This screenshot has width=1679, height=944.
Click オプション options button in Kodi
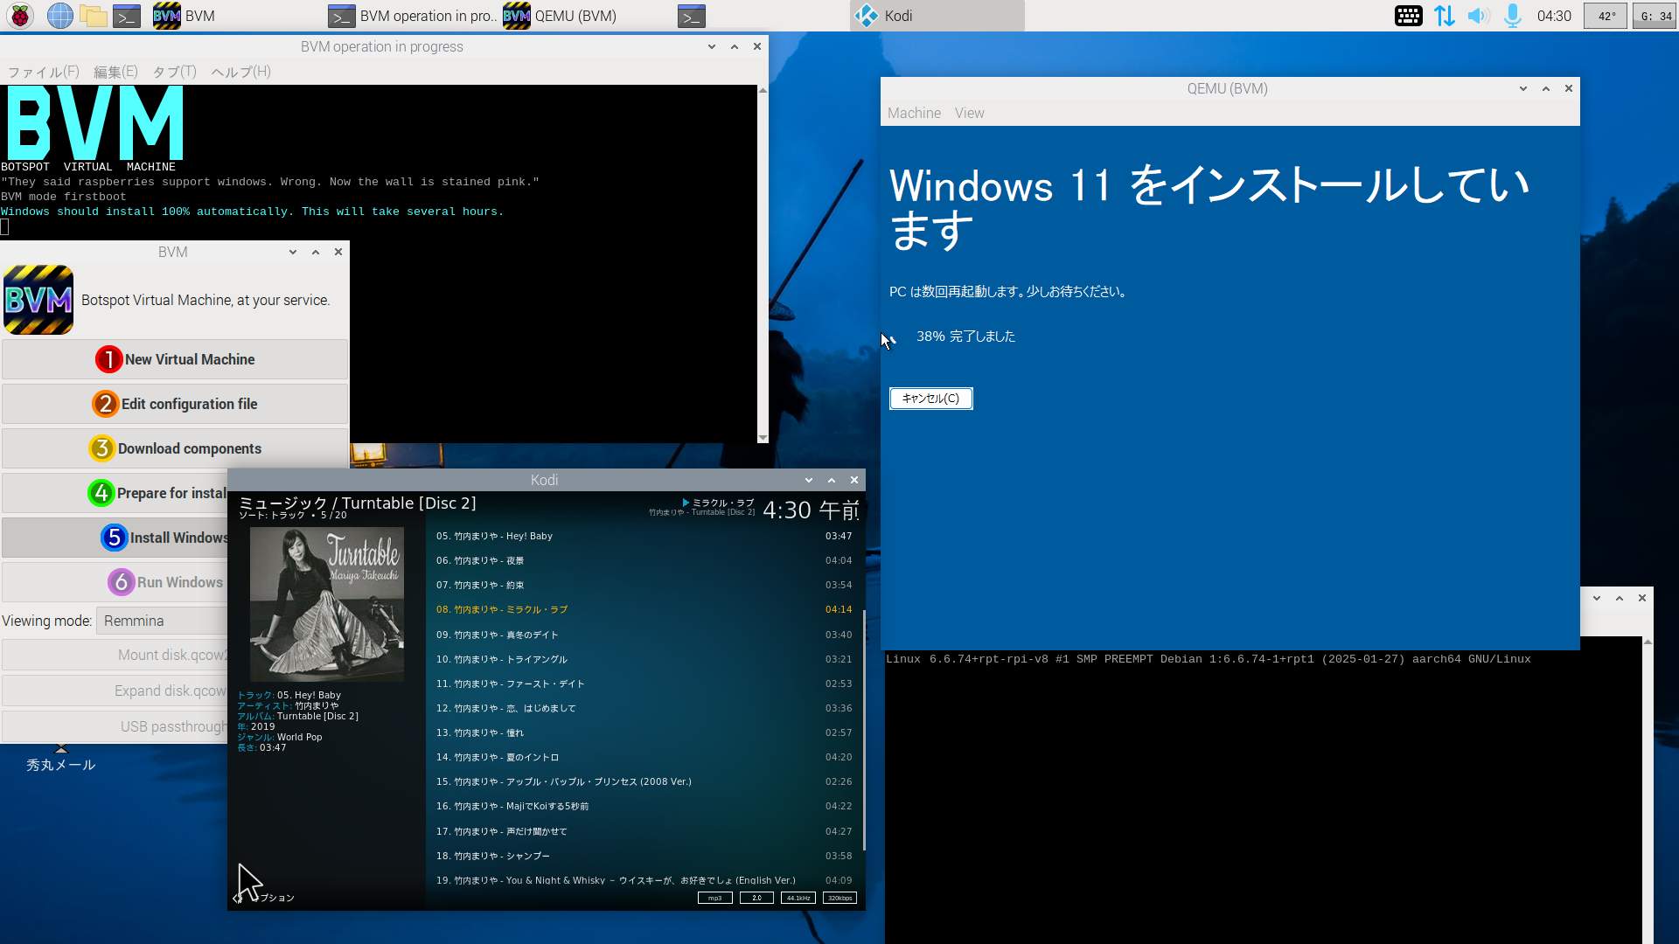[x=265, y=898]
